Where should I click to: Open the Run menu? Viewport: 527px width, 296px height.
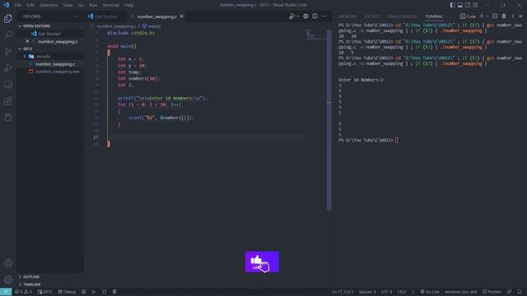coord(93,5)
